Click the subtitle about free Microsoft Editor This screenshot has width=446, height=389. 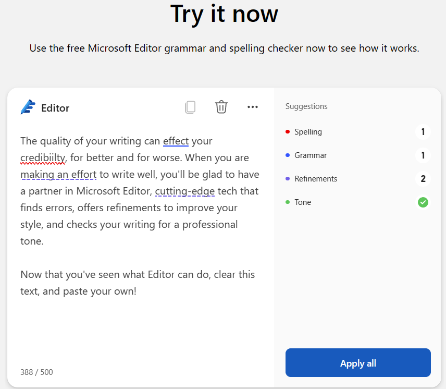pyautogui.click(x=224, y=48)
